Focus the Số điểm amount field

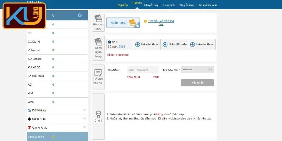coord(143,70)
